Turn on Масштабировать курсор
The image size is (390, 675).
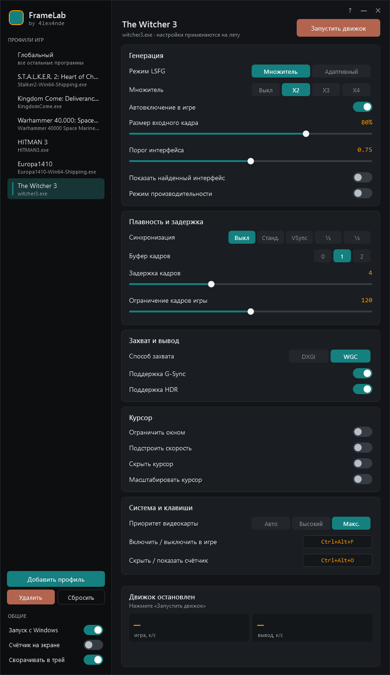tap(363, 479)
